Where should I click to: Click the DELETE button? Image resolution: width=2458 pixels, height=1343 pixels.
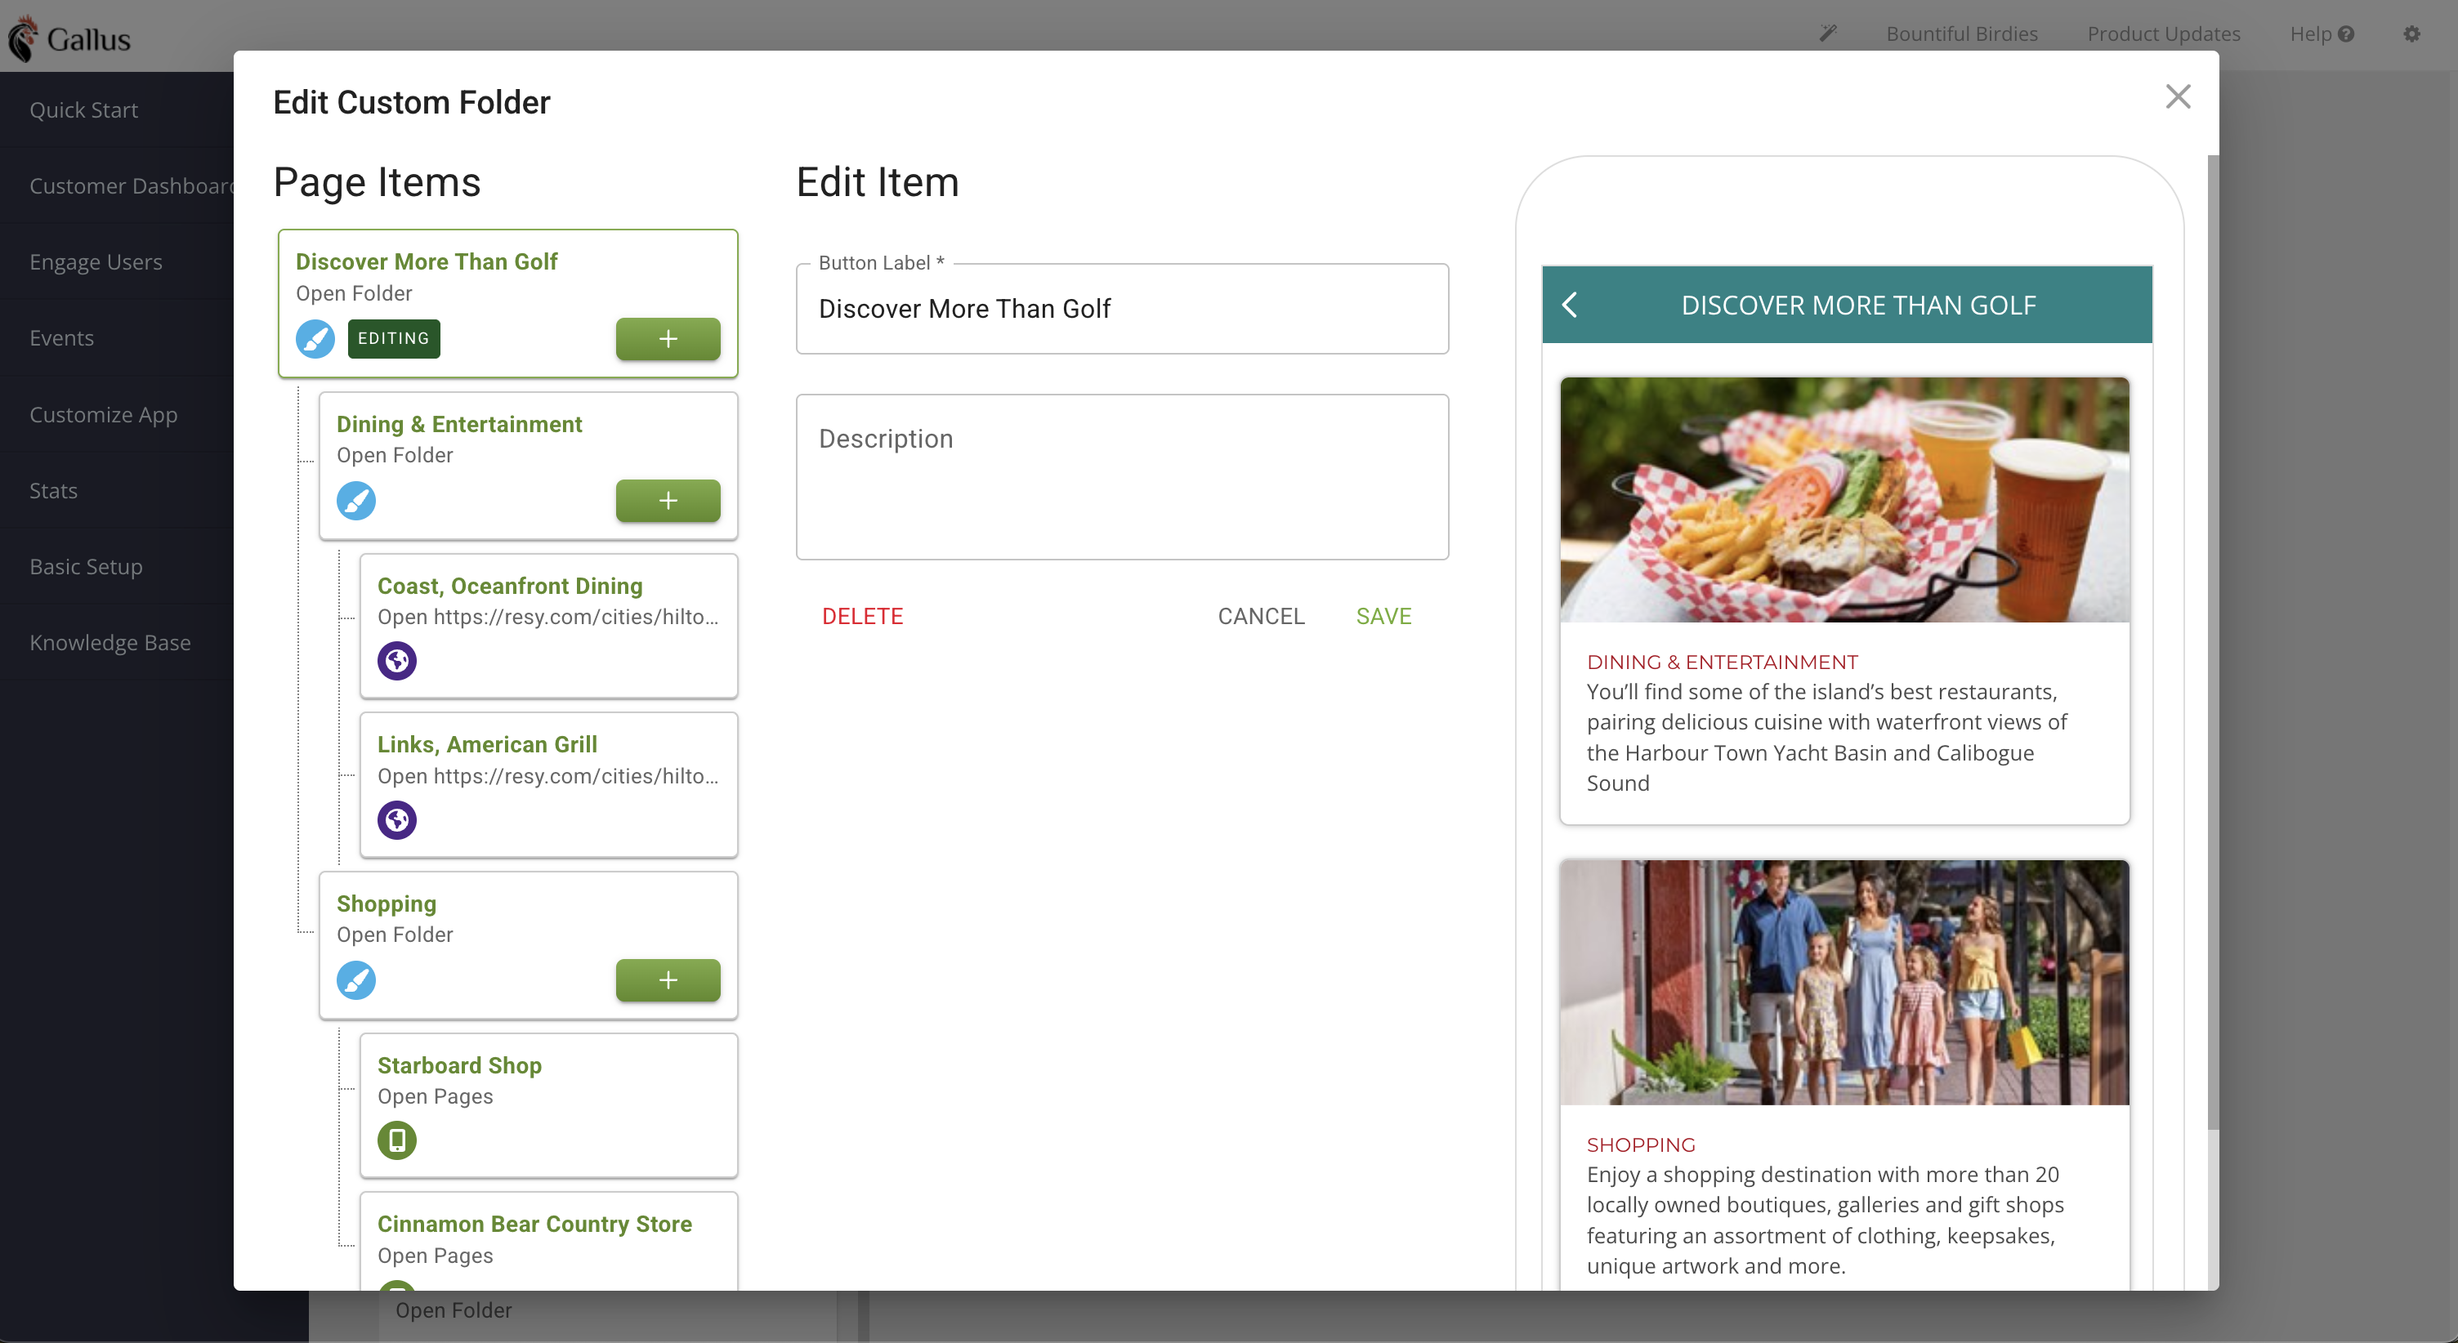pyautogui.click(x=863, y=616)
